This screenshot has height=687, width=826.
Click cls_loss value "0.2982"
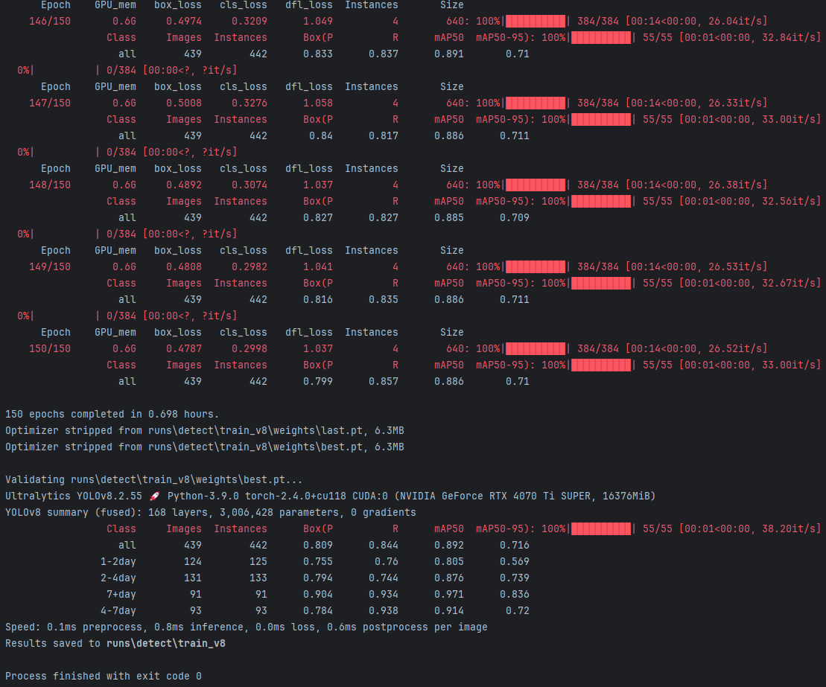pos(250,267)
